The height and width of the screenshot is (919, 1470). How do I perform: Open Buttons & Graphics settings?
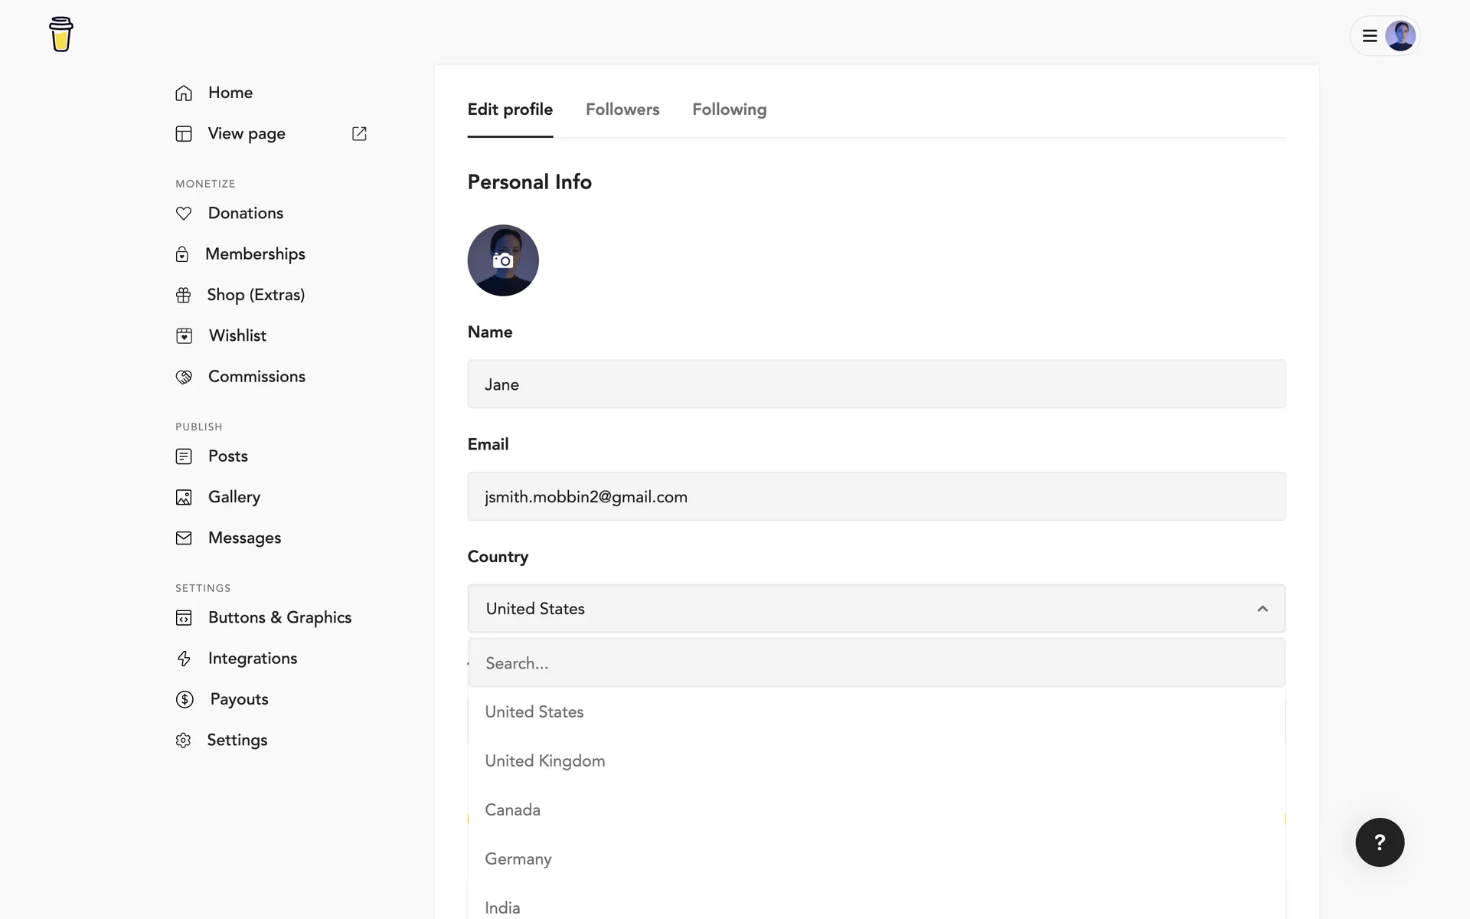point(279,617)
